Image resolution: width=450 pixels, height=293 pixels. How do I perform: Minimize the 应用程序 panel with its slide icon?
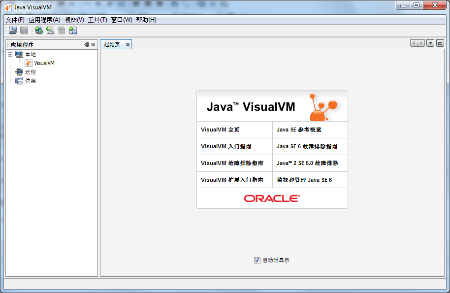86,44
